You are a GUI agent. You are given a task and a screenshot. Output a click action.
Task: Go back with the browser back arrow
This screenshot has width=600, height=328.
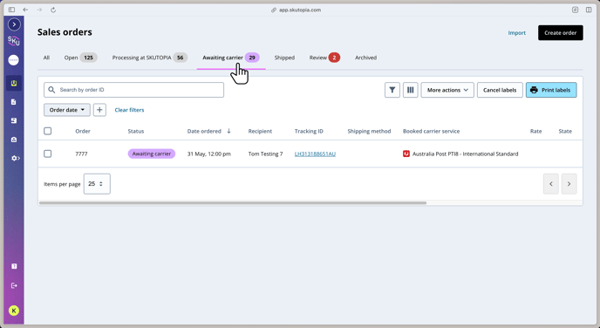pyautogui.click(x=25, y=10)
